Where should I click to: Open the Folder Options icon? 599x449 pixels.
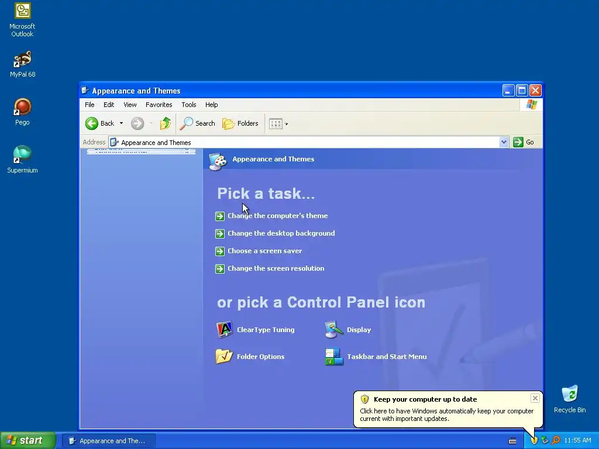pyautogui.click(x=224, y=356)
